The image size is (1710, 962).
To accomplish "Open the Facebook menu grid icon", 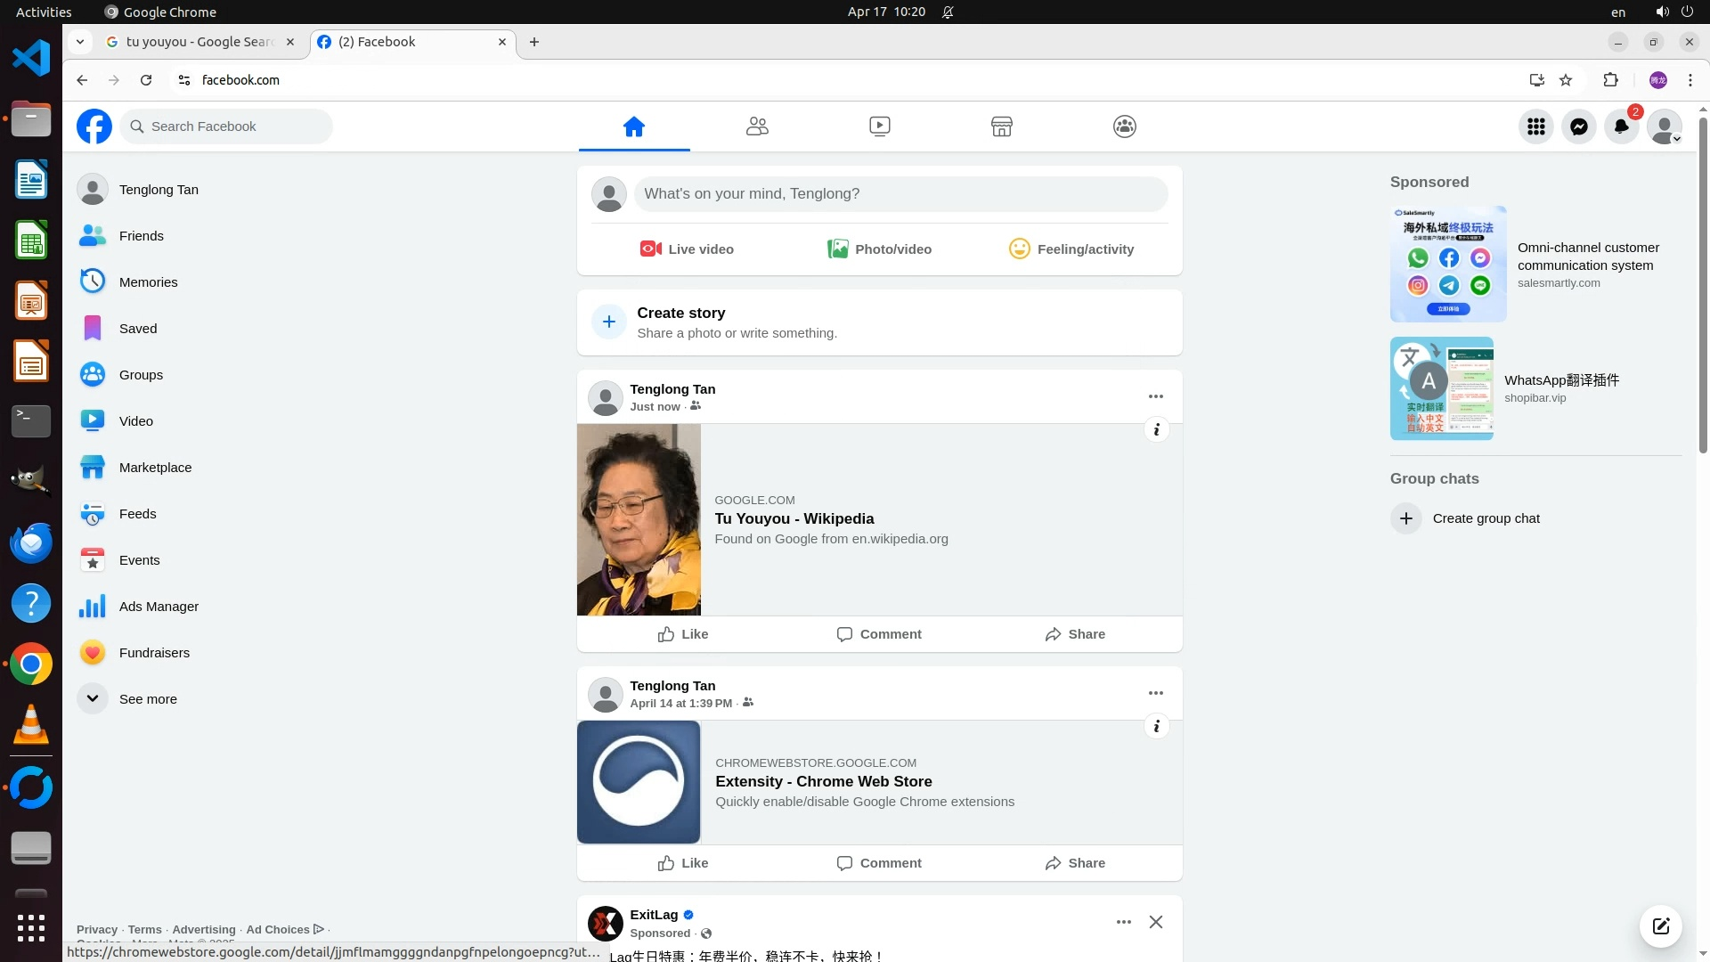I will point(1535,126).
